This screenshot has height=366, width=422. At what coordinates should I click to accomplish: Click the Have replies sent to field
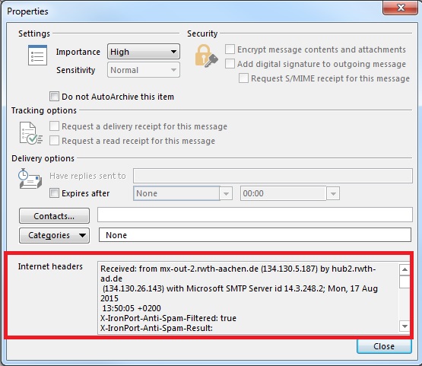tap(273, 176)
